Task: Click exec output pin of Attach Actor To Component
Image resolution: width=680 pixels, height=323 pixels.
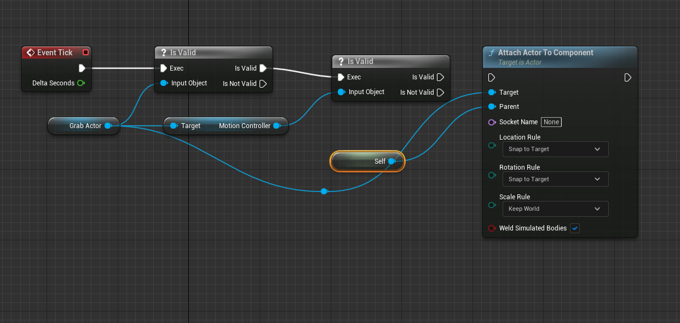Action: (628, 78)
